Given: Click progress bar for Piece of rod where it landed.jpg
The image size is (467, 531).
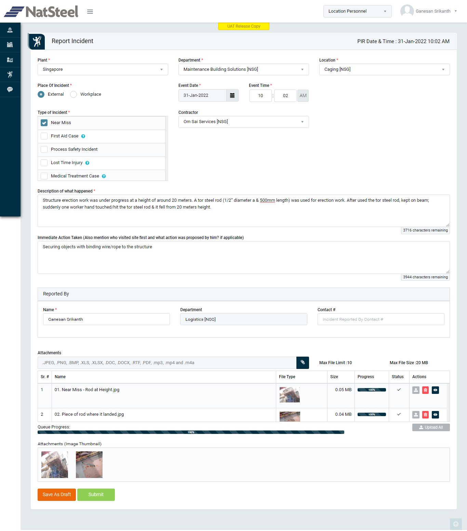Looking at the screenshot, I should coord(372,414).
